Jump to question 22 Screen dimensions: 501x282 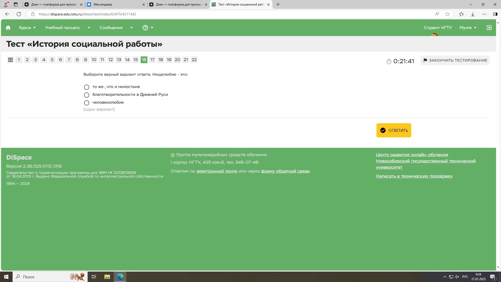click(194, 60)
